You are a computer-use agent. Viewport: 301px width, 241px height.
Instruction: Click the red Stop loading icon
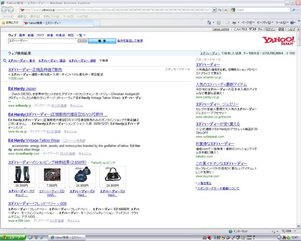(226, 10)
